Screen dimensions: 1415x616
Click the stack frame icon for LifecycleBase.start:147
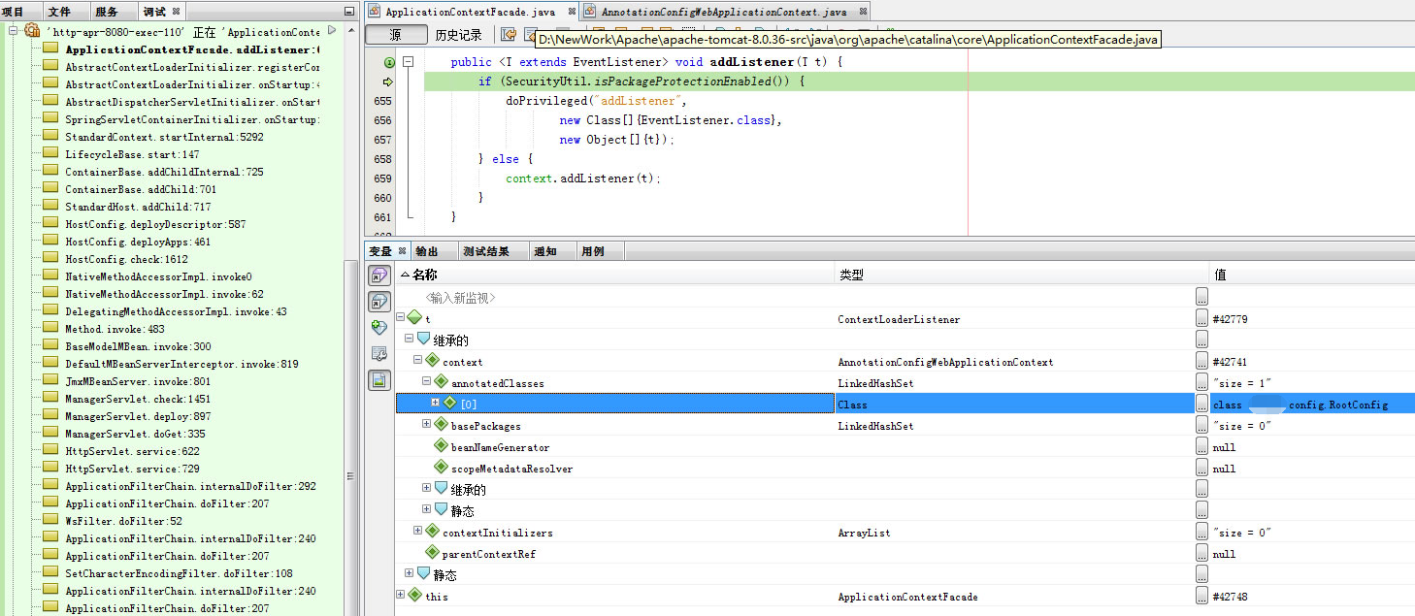pyautogui.click(x=50, y=154)
